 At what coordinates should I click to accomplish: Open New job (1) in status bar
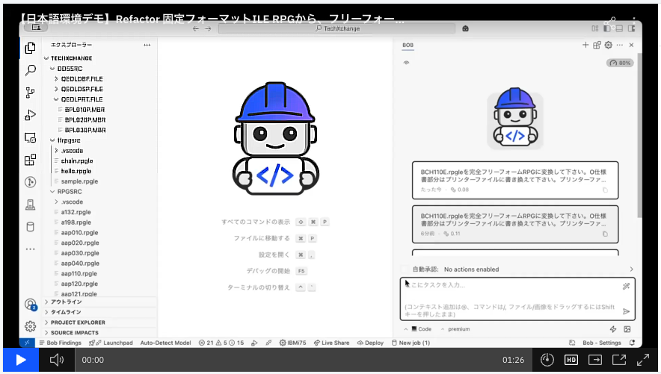(411, 343)
